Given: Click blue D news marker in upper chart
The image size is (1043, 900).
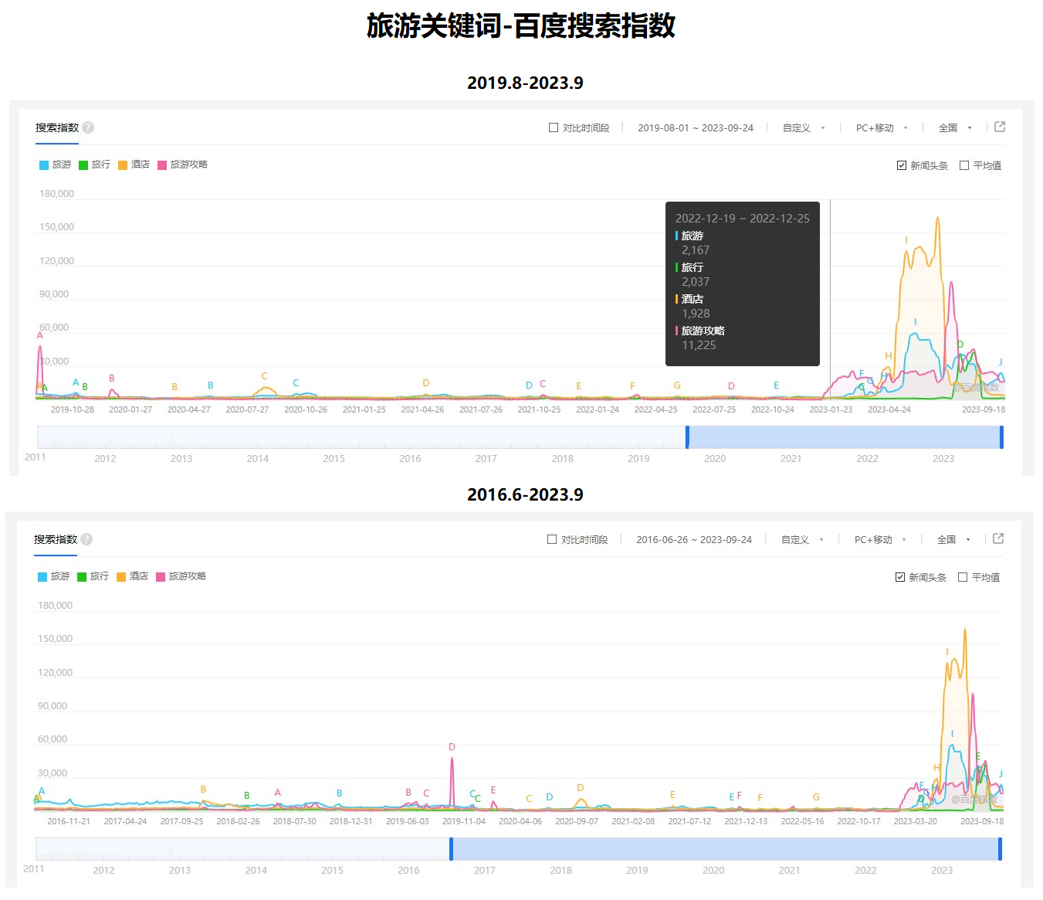Looking at the screenshot, I should tap(529, 385).
